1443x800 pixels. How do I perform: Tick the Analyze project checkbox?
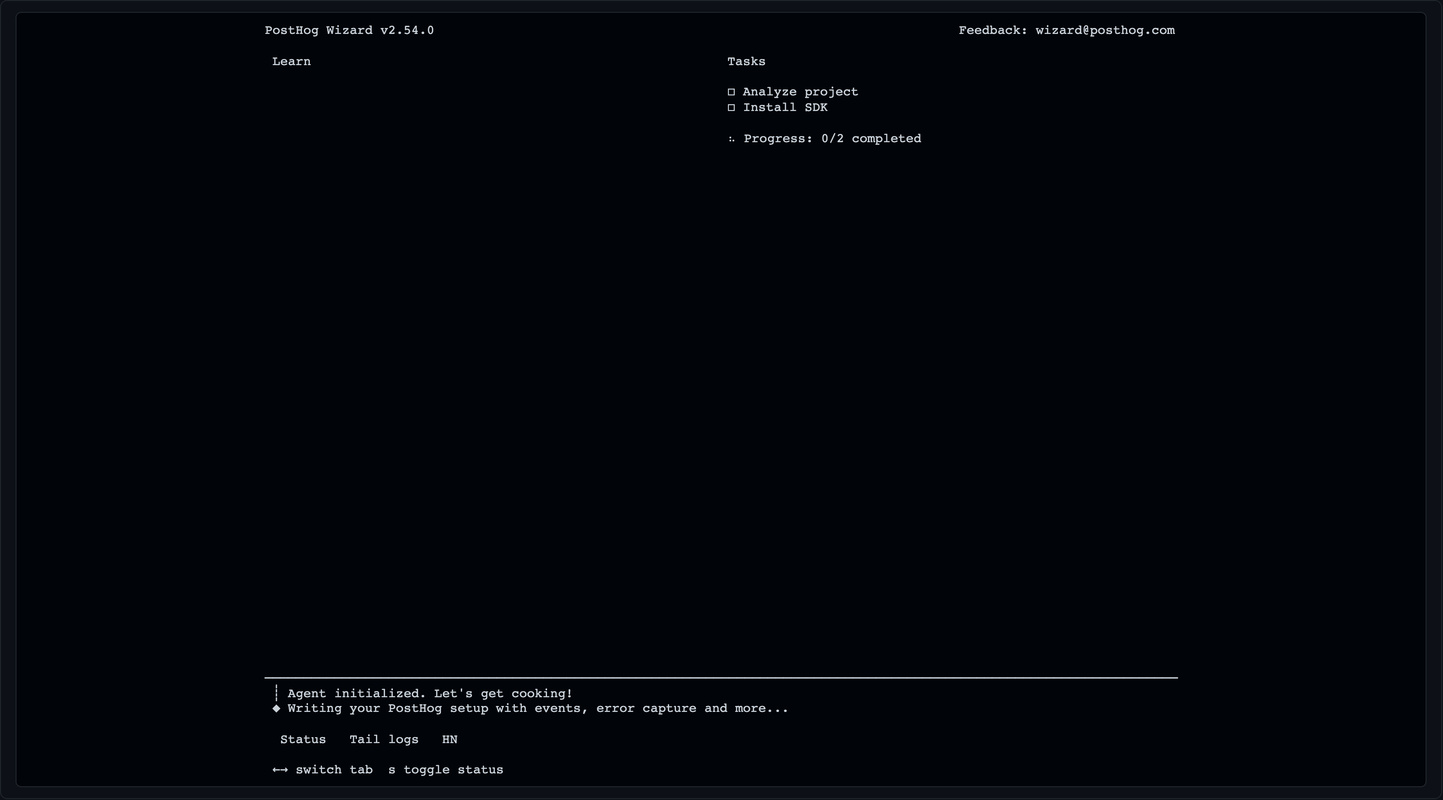[x=731, y=92]
